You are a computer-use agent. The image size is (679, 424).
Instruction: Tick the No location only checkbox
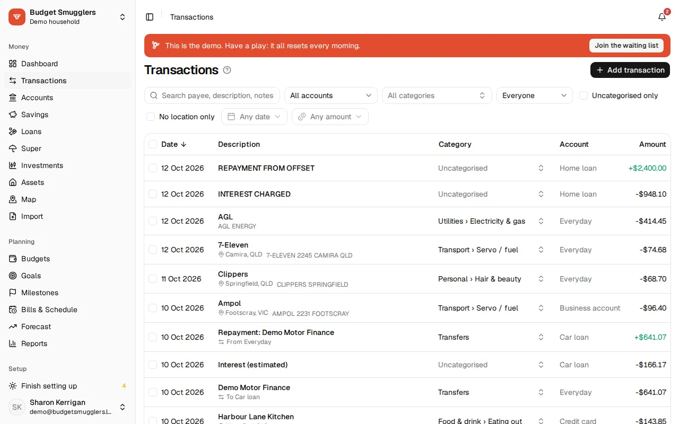coord(151,117)
